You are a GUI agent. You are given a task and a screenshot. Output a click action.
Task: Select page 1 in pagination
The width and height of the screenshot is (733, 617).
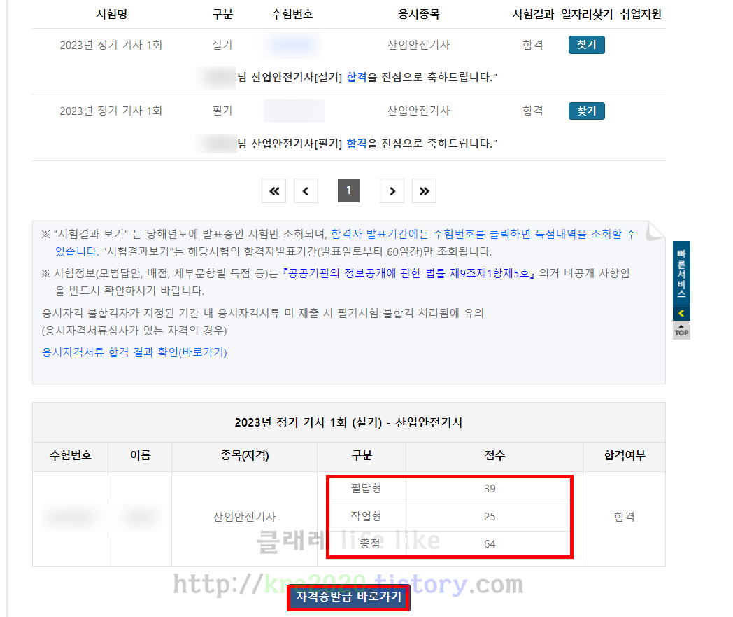click(x=349, y=190)
